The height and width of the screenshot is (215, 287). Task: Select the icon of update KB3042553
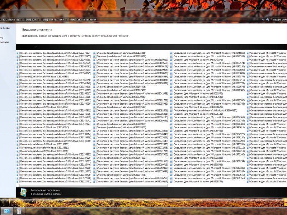coord(171,57)
